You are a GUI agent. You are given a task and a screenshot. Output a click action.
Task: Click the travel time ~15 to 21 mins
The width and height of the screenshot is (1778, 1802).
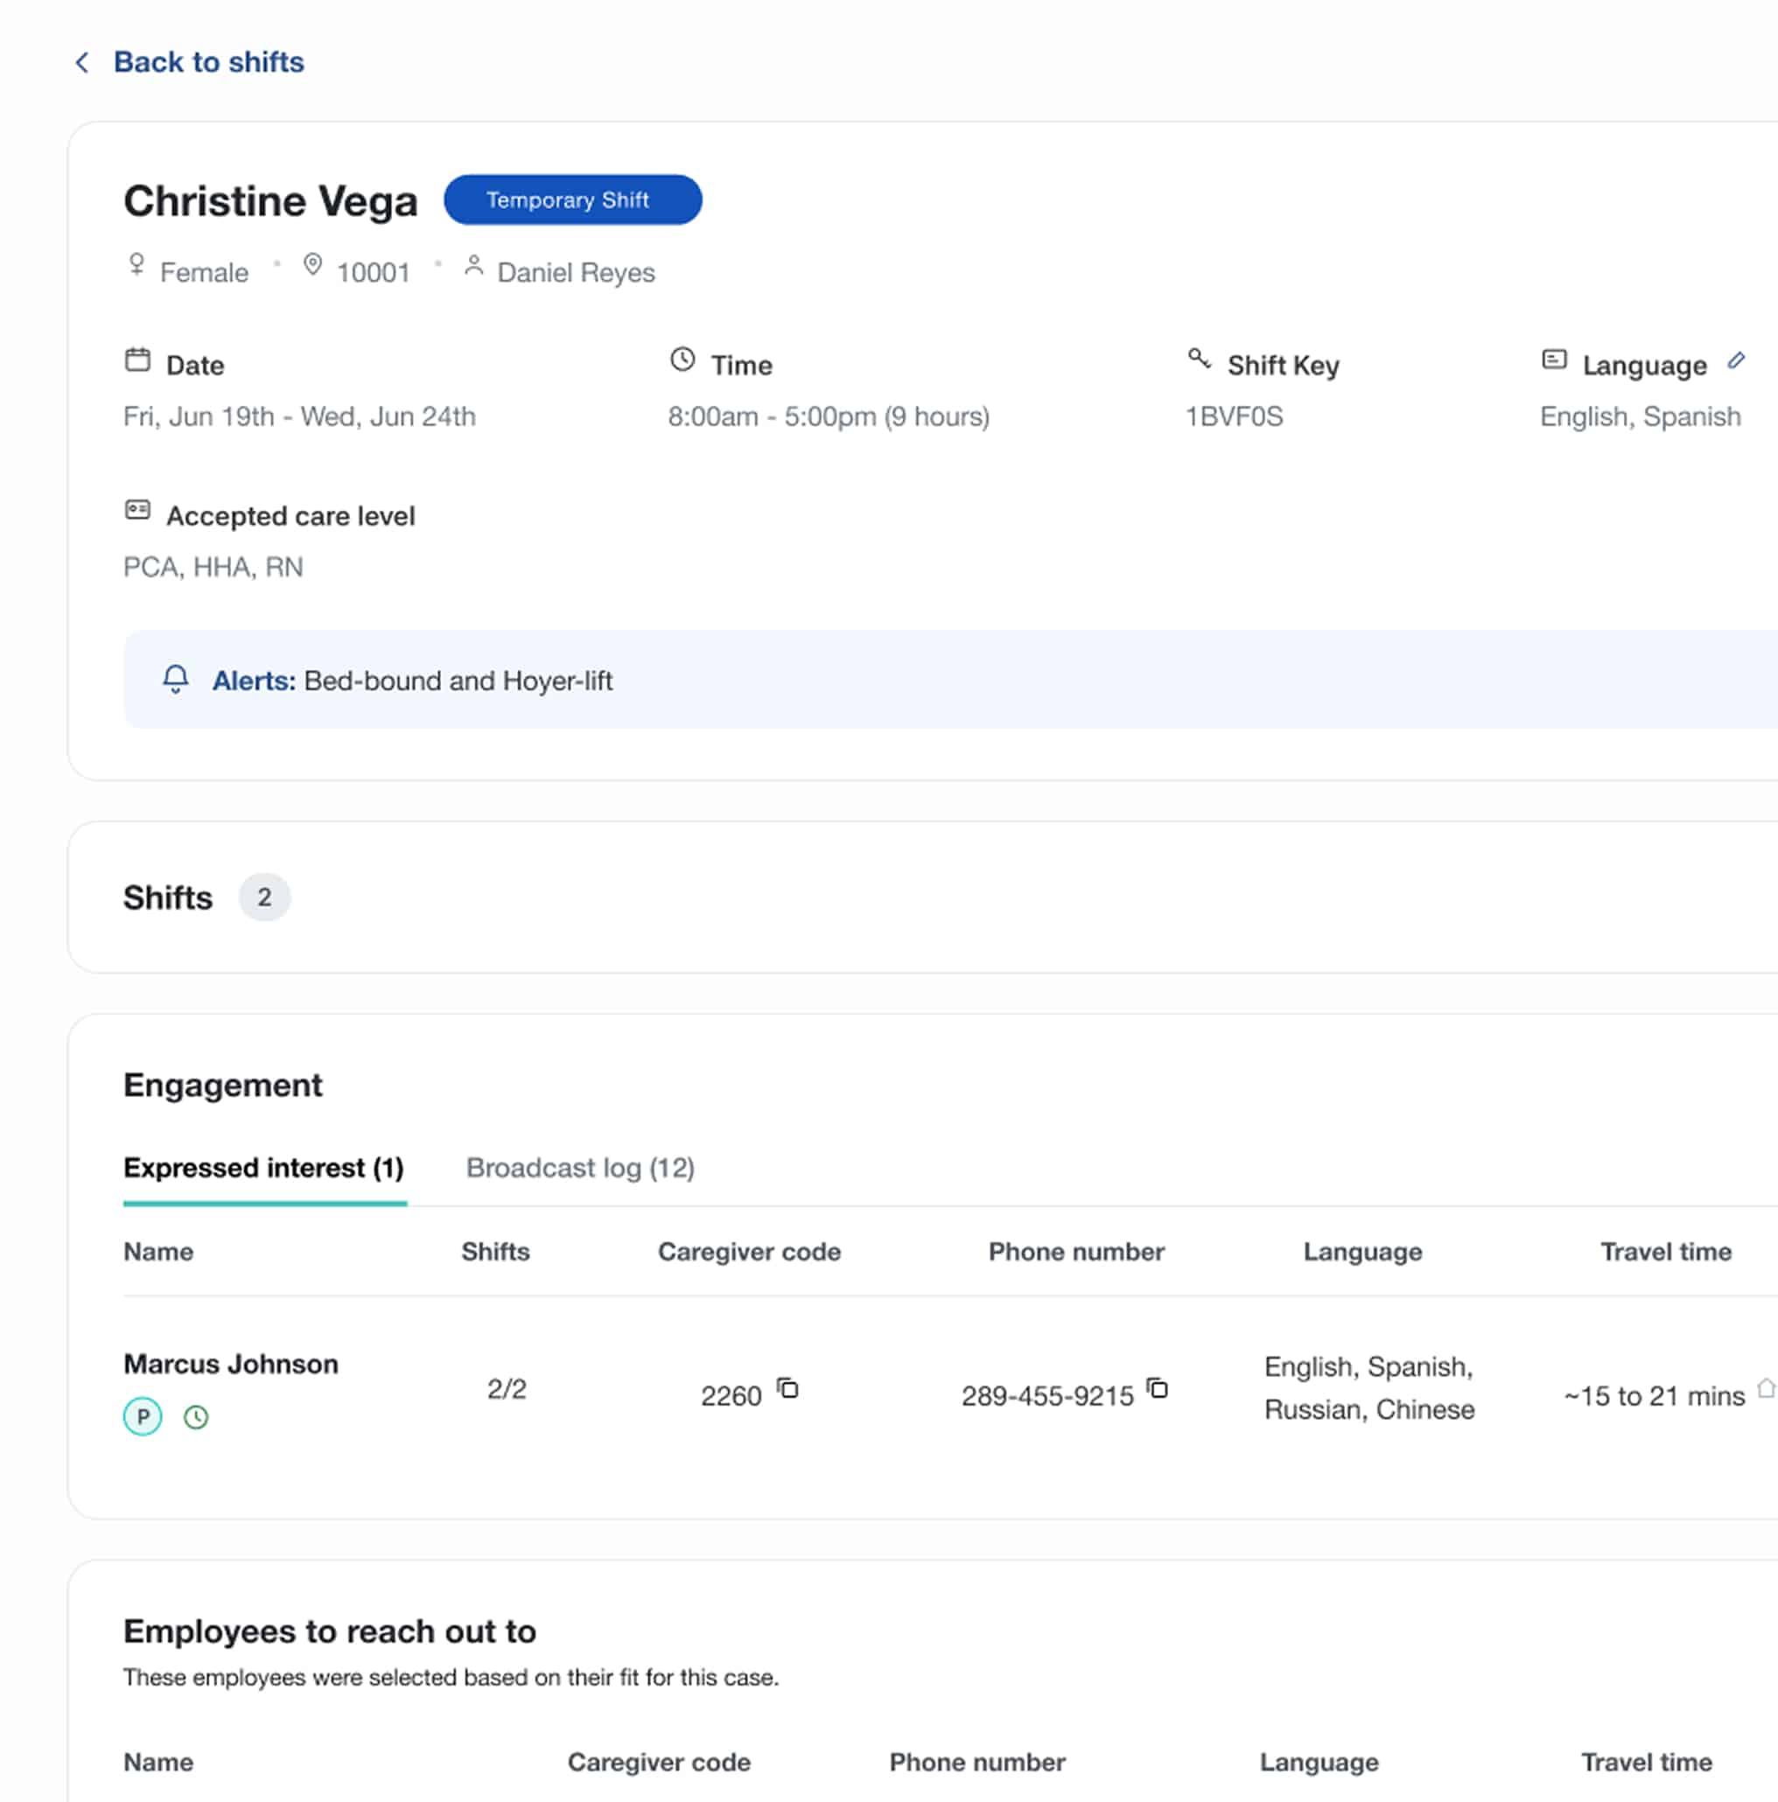pyautogui.click(x=1654, y=1395)
